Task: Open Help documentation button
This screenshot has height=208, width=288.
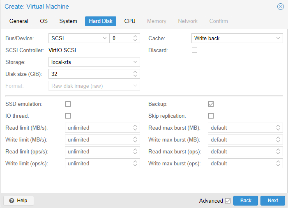Action: (18, 201)
